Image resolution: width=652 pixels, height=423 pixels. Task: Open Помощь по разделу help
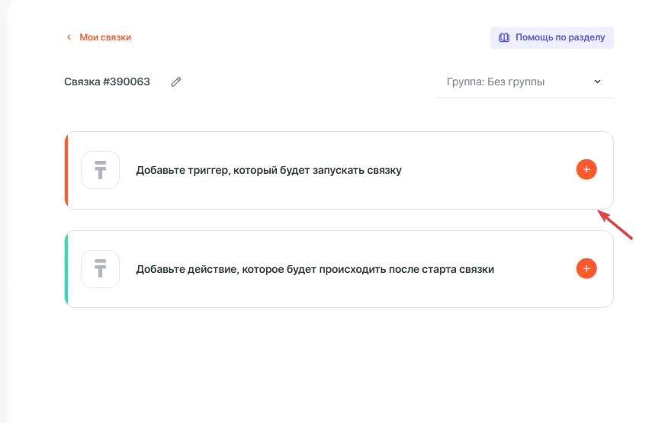[x=560, y=37]
